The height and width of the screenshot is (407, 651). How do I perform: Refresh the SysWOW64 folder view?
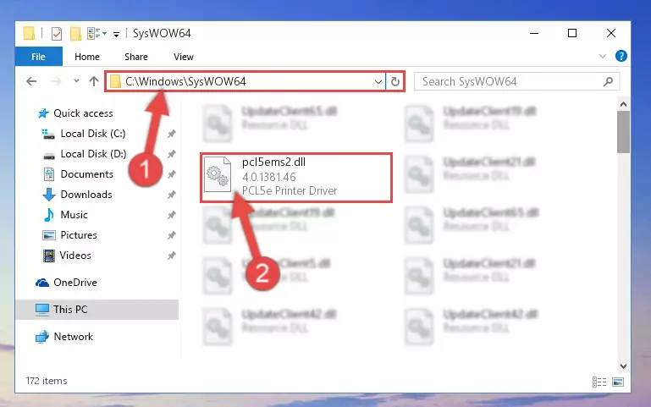pyautogui.click(x=395, y=81)
